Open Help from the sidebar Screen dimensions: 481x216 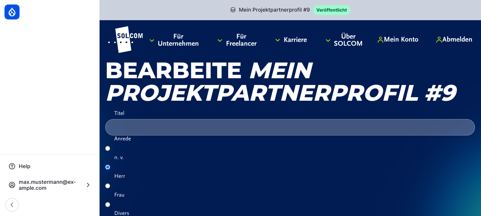point(50,166)
